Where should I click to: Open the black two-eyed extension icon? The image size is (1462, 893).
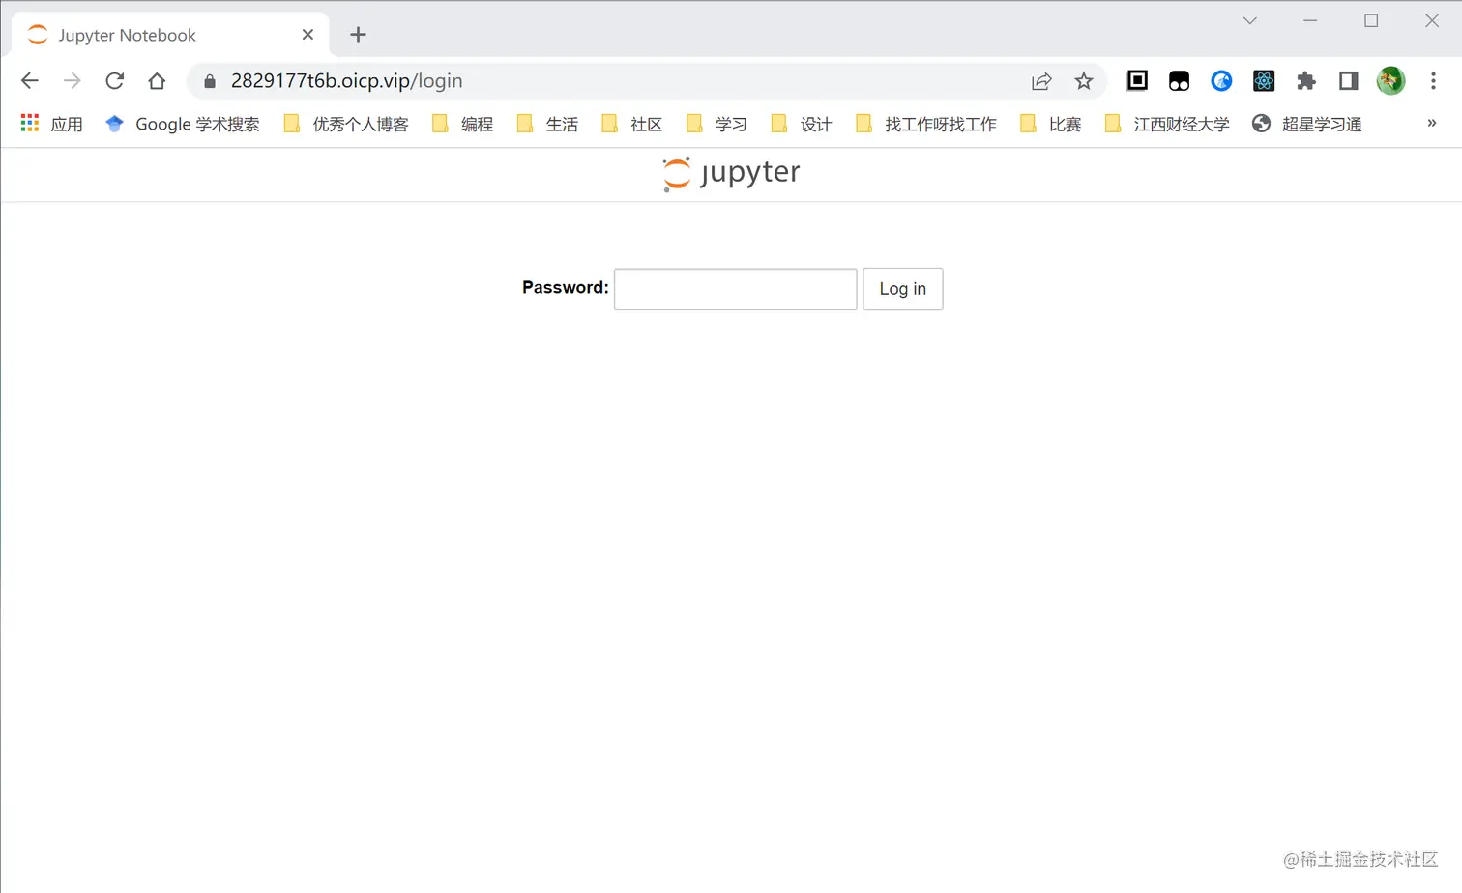1179,81
